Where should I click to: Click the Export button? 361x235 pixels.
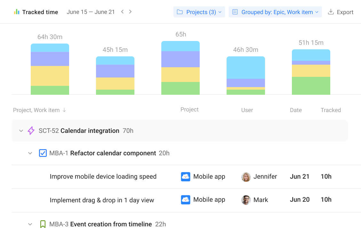[341, 12]
